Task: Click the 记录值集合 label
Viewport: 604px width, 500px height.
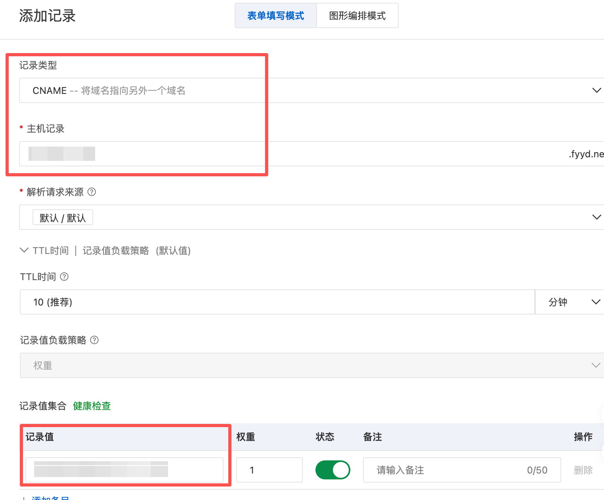Action: pyautogui.click(x=43, y=406)
